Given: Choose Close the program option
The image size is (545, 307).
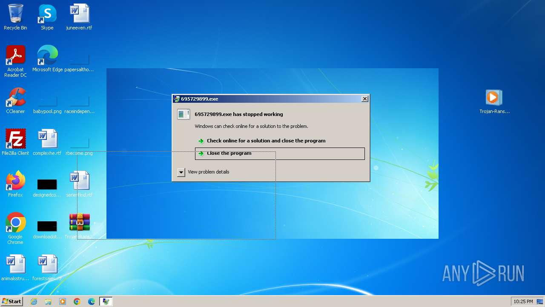Looking at the screenshot, I should point(280,153).
